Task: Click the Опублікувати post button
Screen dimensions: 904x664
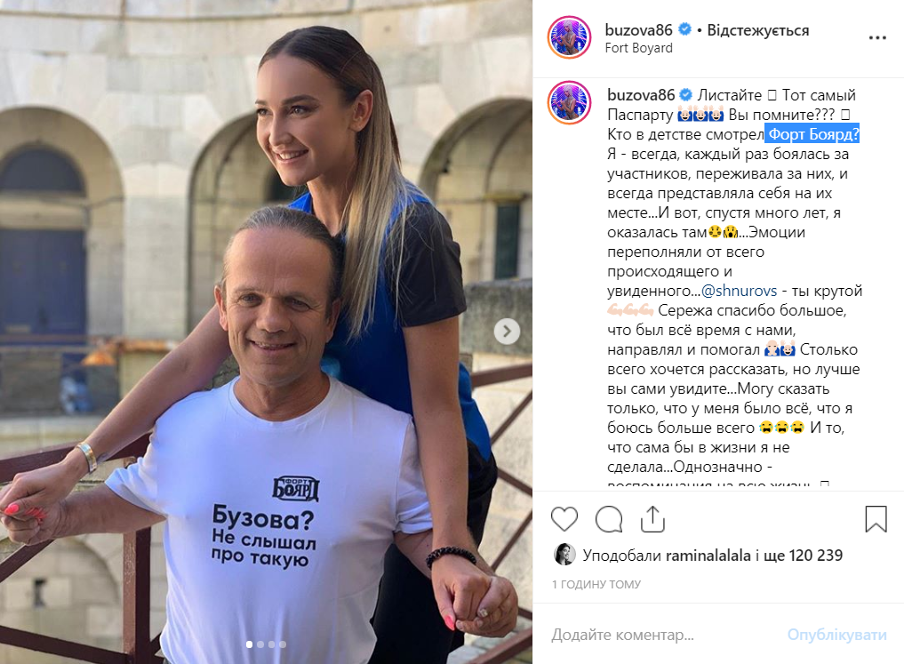Action: click(836, 635)
